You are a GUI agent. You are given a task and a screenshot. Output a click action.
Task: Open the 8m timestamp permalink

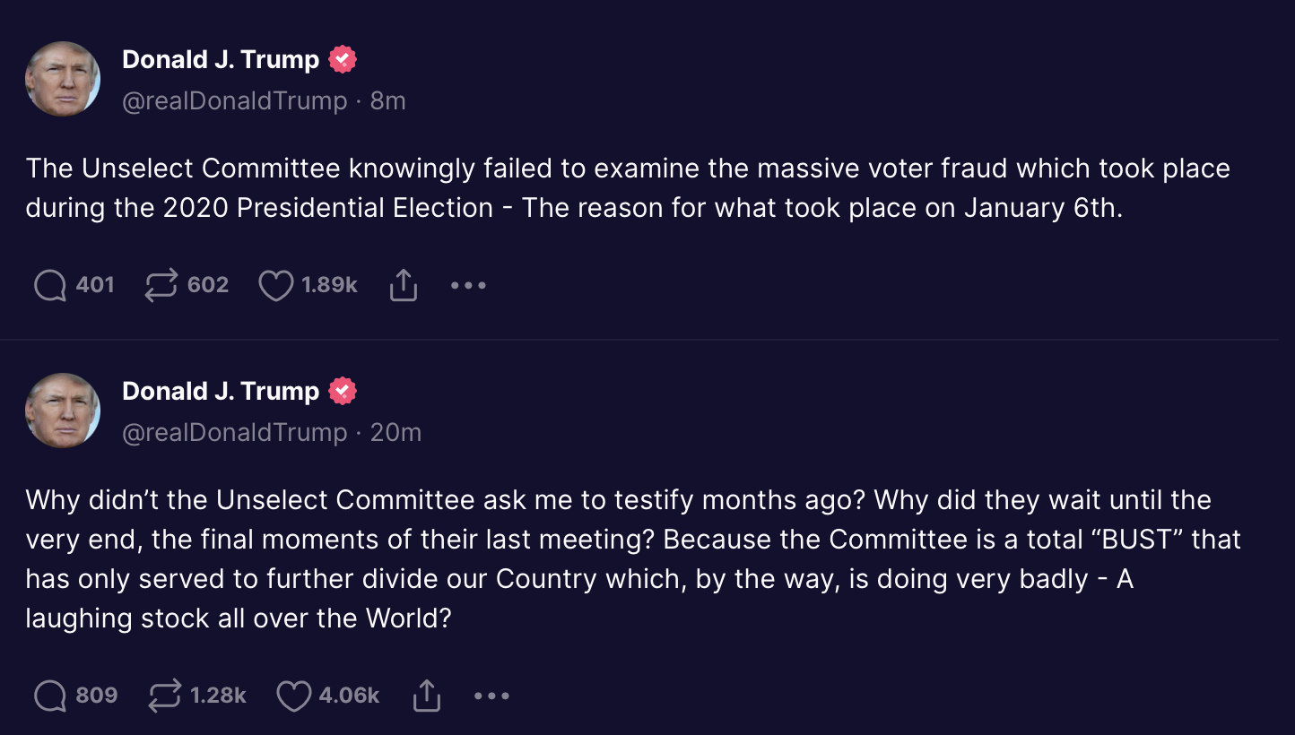coord(387,101)
